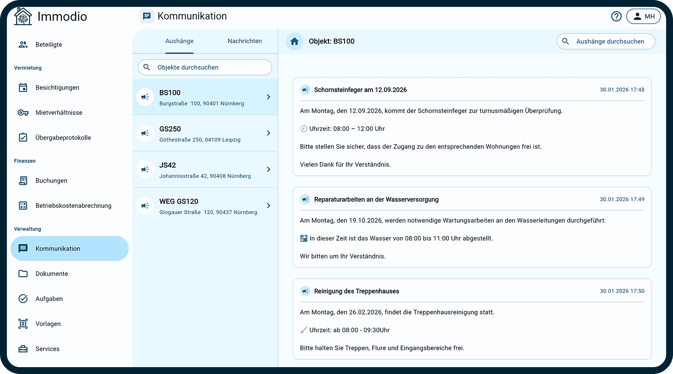
Task: Click the magnifier icon in Aushänge durchsuchen
Action: [566, 41]
